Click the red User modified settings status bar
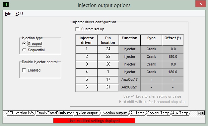208x126 pixels. [94, 121]
